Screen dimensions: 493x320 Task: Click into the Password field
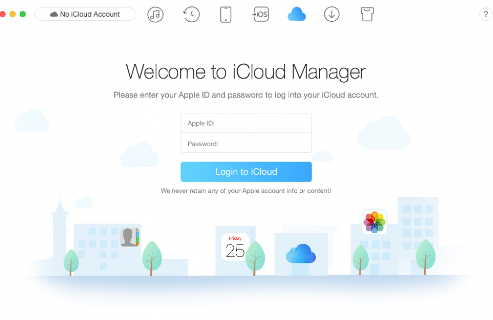tap(246, 143)
